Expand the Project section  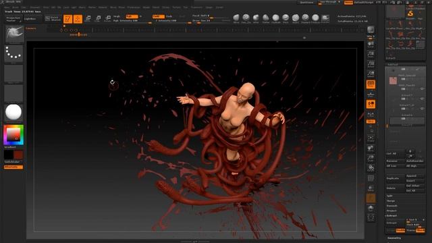click(391, 211)
